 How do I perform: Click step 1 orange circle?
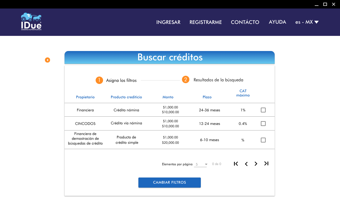tap(99, 80)
